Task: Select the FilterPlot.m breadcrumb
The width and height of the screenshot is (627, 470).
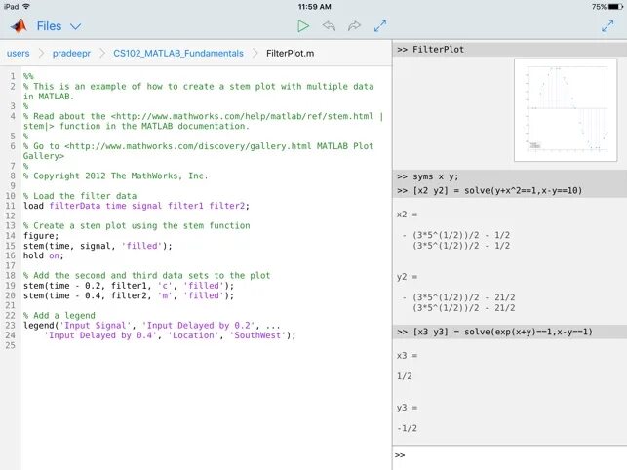Action: click(x=290, y=54)
